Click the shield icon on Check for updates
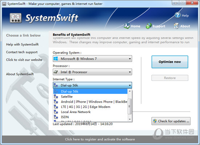Screen dimensions: 200x145 click(155, 121)
